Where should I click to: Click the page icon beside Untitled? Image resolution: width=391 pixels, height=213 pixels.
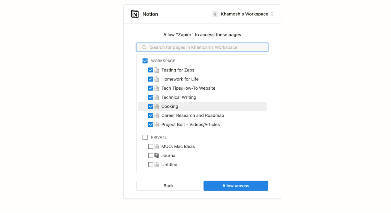pyautogui.click(x=157, y=165)
